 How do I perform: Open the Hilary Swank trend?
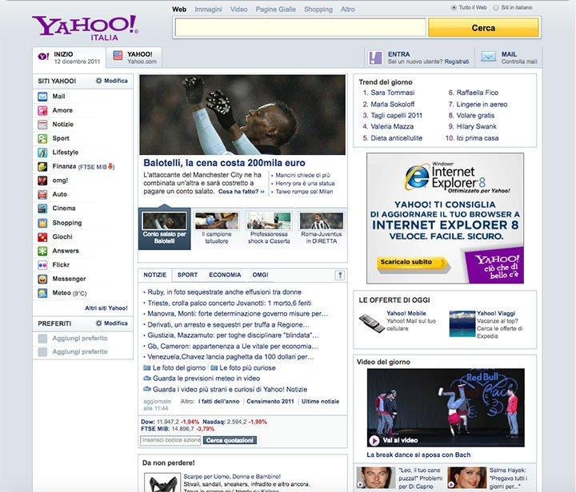click(476, 126)
